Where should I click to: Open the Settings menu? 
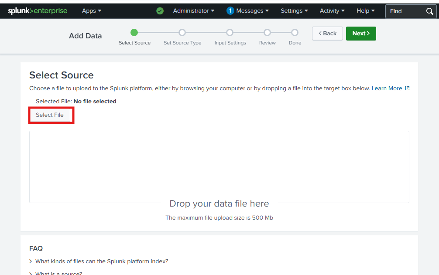(294, 11)
